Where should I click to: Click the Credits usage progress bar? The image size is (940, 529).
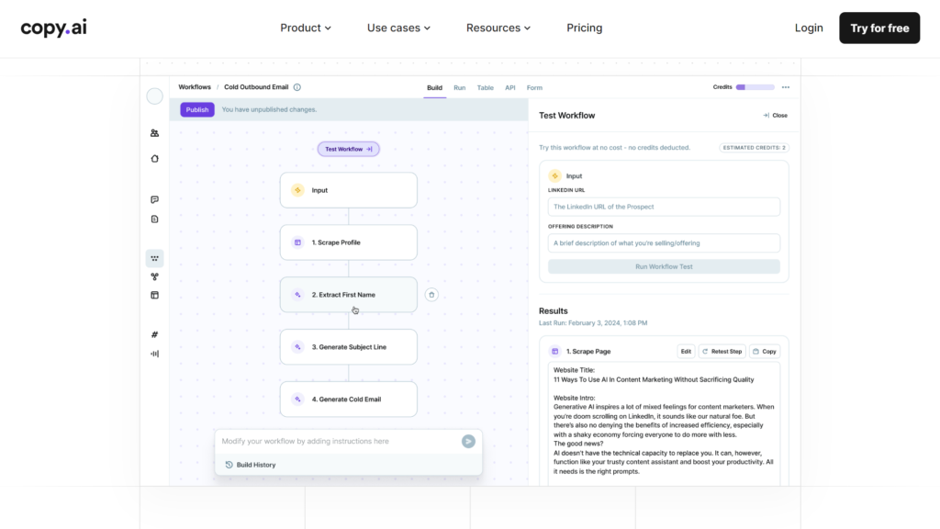(754, 87)
